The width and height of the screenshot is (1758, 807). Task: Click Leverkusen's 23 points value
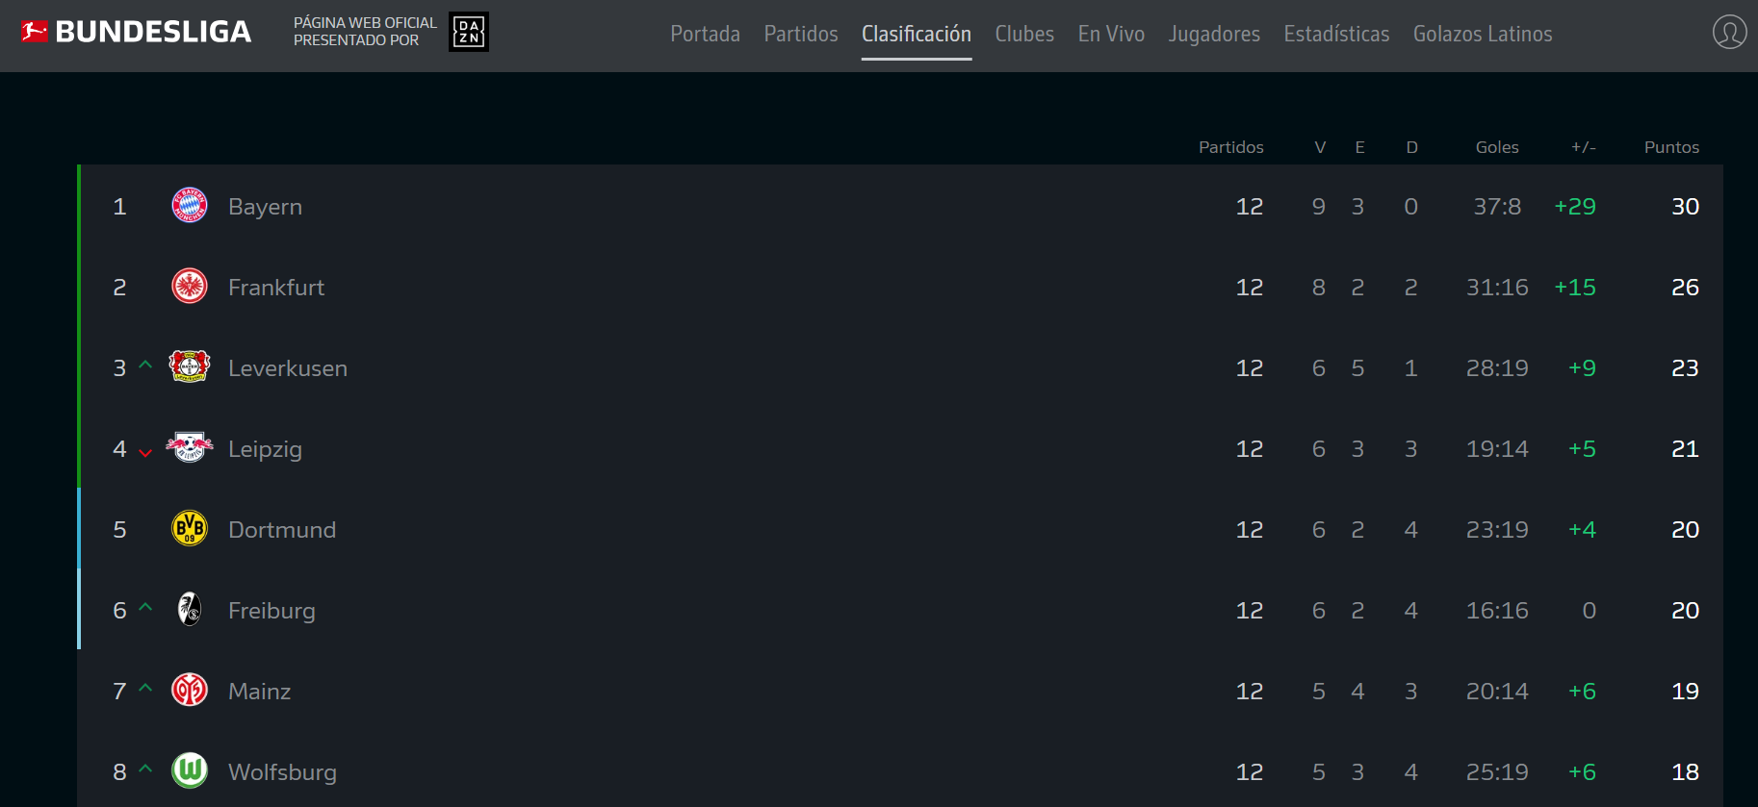(x=1685, y=368)
